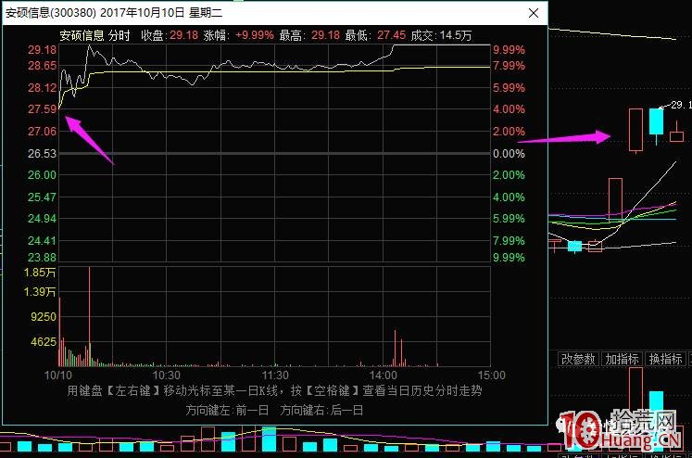Click the red 4.00% percent label
692x458 pixels.
pos(509,109)
